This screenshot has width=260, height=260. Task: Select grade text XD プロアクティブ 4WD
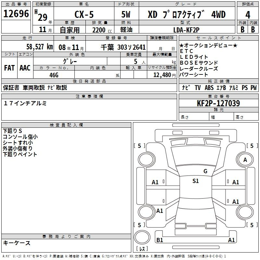187,14
